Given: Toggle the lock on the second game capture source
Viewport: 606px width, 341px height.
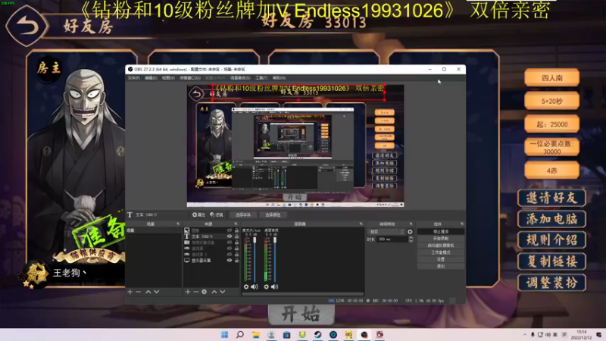Looking at the screenshot, I should [236, 255].
